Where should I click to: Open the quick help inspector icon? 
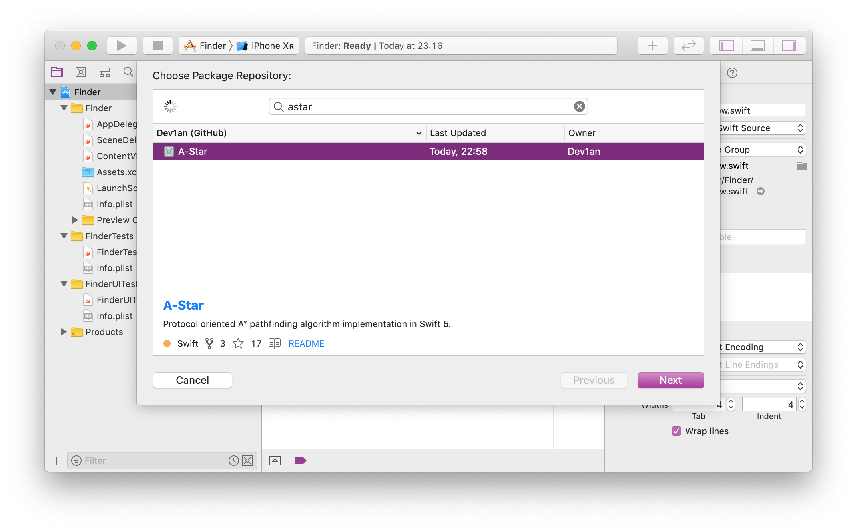pyautogui.click(x=732, y=73)
